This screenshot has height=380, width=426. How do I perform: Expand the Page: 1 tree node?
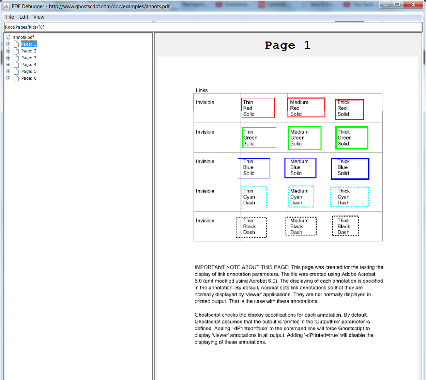pos(8,44)
